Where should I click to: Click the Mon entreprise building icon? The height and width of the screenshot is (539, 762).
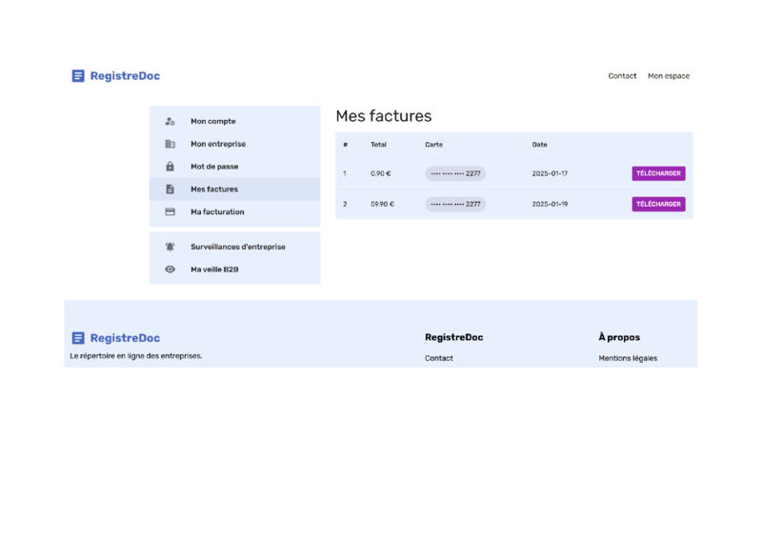[x=170, y=144]
